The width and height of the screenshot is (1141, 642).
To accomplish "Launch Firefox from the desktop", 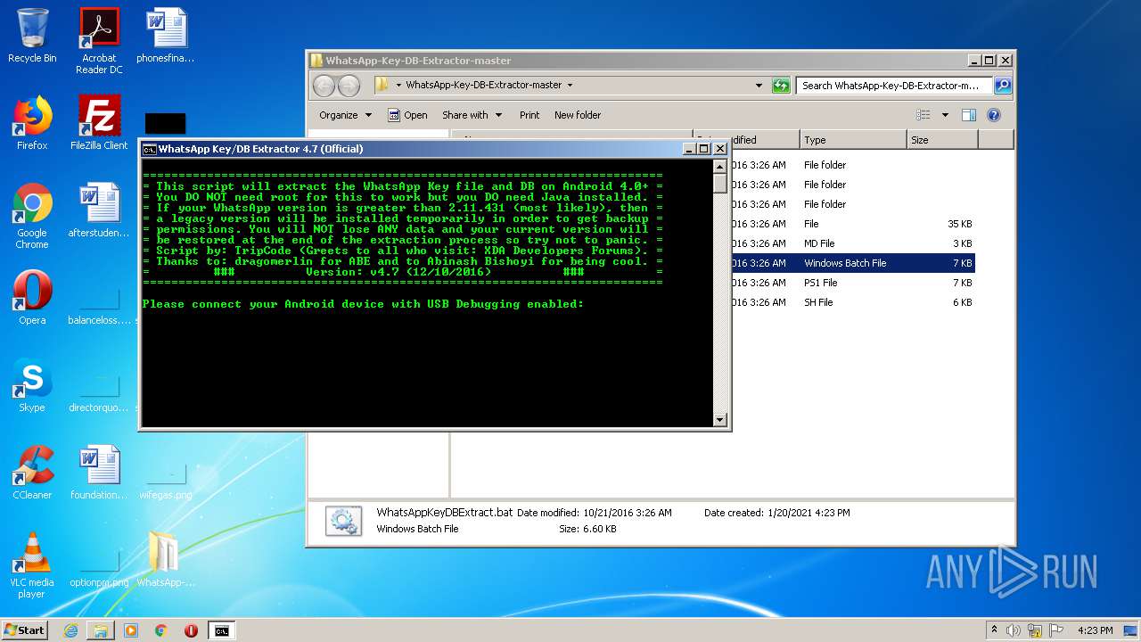I will click(32, 123).
